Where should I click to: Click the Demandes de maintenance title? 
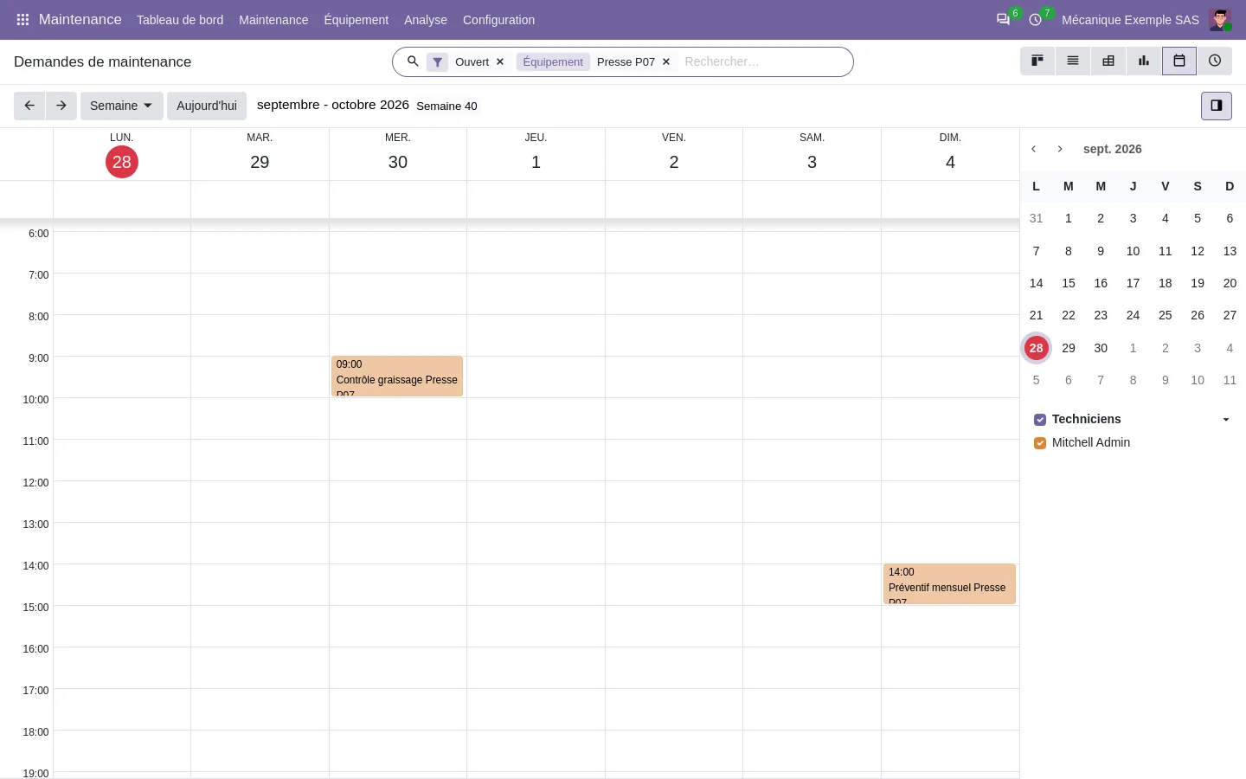[x=103, y=62]
